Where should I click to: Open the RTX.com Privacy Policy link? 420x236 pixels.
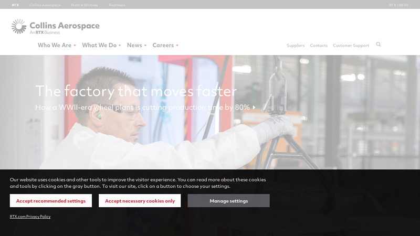pos(30,217)
